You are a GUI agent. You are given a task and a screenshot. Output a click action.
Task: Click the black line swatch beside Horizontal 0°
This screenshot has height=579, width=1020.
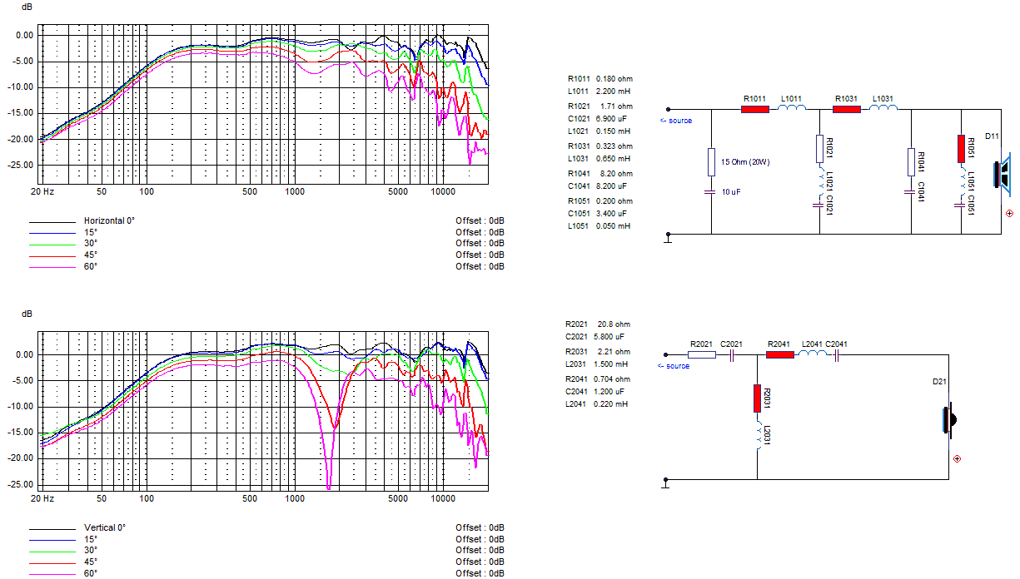tap(52, 220)
